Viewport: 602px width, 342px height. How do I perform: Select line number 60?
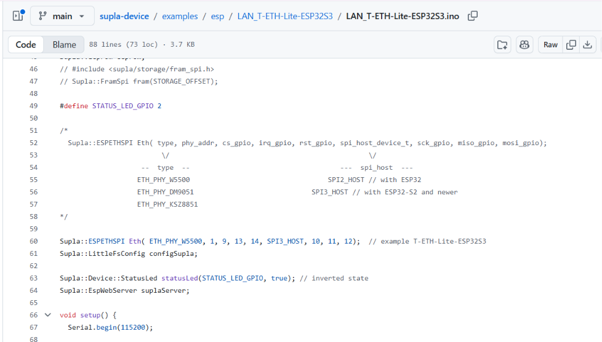pyautogui.click(x=34, y=242)
